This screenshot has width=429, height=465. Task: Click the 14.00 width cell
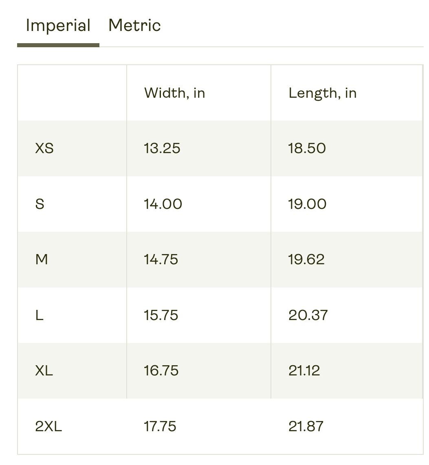click(x=163, y=204)
